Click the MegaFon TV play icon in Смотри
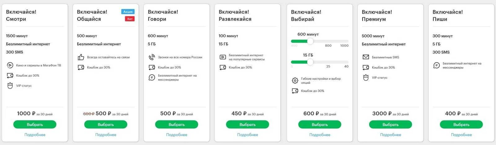The image size is (496, 145). pos(10,65)
